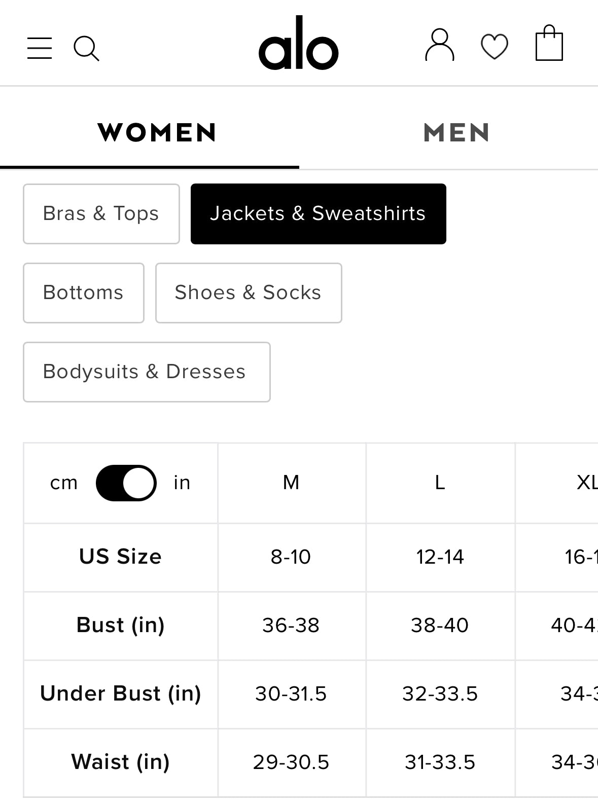This screenshot has width=598, height=806.
Task: Switch to the Men tab
Action: [x=456, y=133]
